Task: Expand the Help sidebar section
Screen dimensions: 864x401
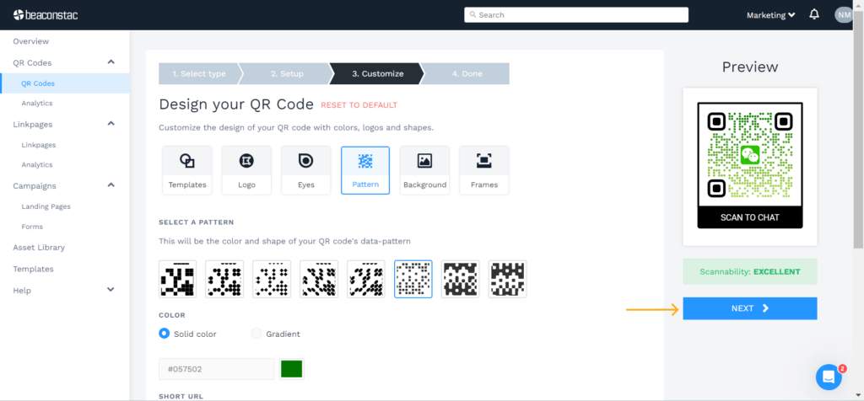Action: pos(111,290)
